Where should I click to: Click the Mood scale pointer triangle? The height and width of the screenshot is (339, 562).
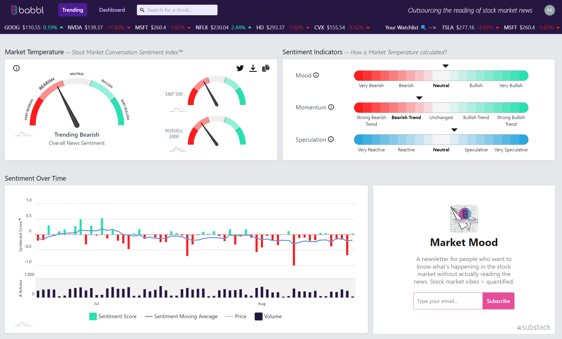pos(446,66)
